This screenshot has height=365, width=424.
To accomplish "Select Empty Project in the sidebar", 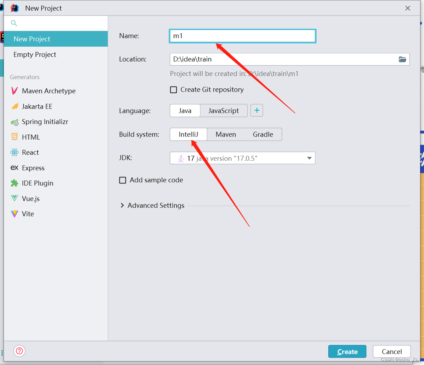I will [x=56, y=54].
